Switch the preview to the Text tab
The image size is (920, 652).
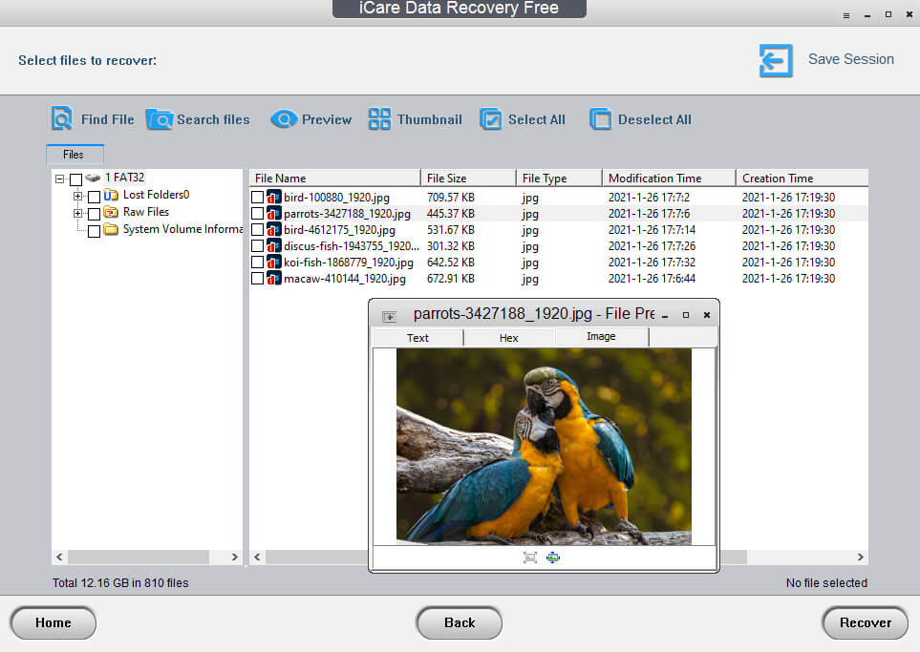pos(417,338)
